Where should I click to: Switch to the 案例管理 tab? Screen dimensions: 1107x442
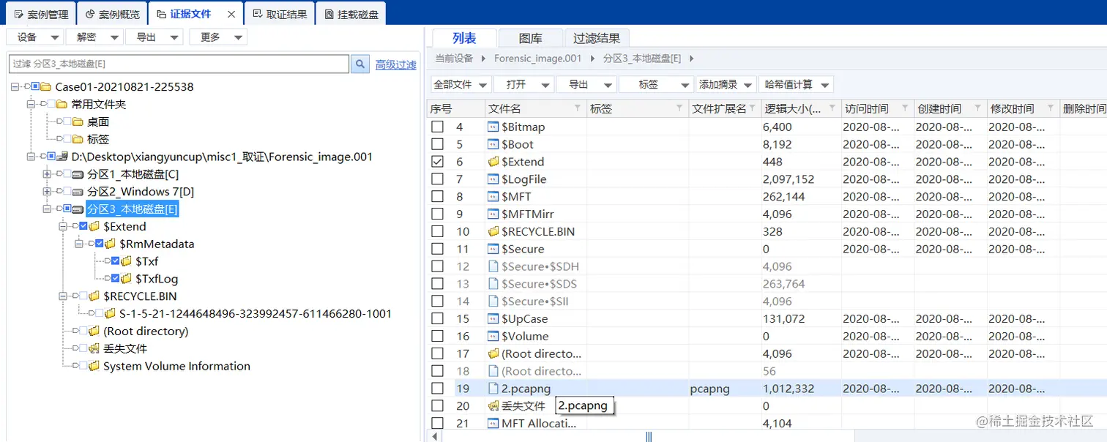41,14
